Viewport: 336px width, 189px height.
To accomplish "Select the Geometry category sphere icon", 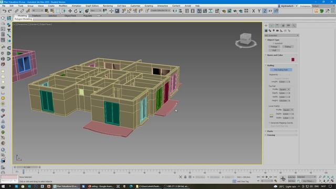I will (266, 31).
